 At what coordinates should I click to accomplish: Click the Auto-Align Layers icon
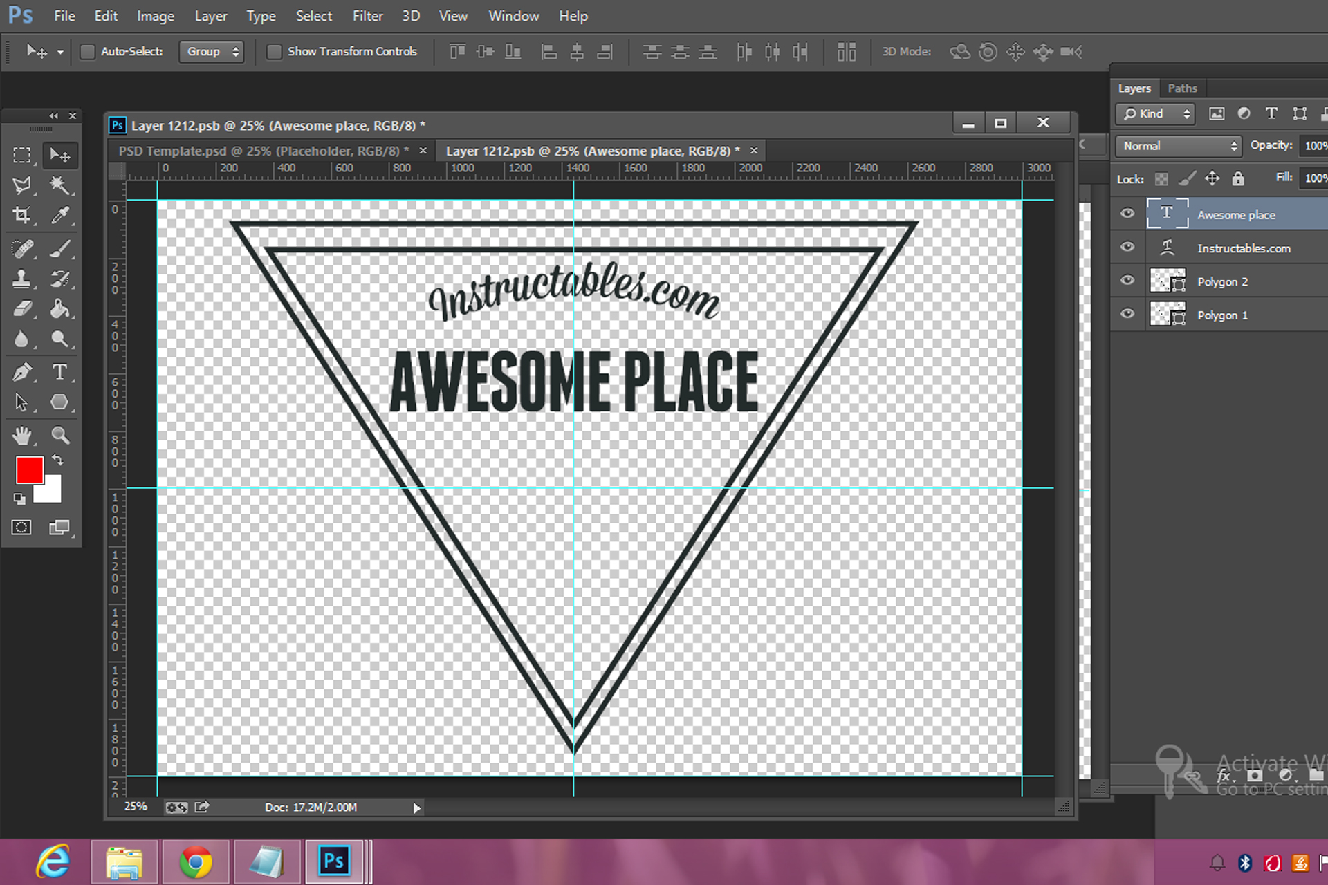tap(847, 52)
